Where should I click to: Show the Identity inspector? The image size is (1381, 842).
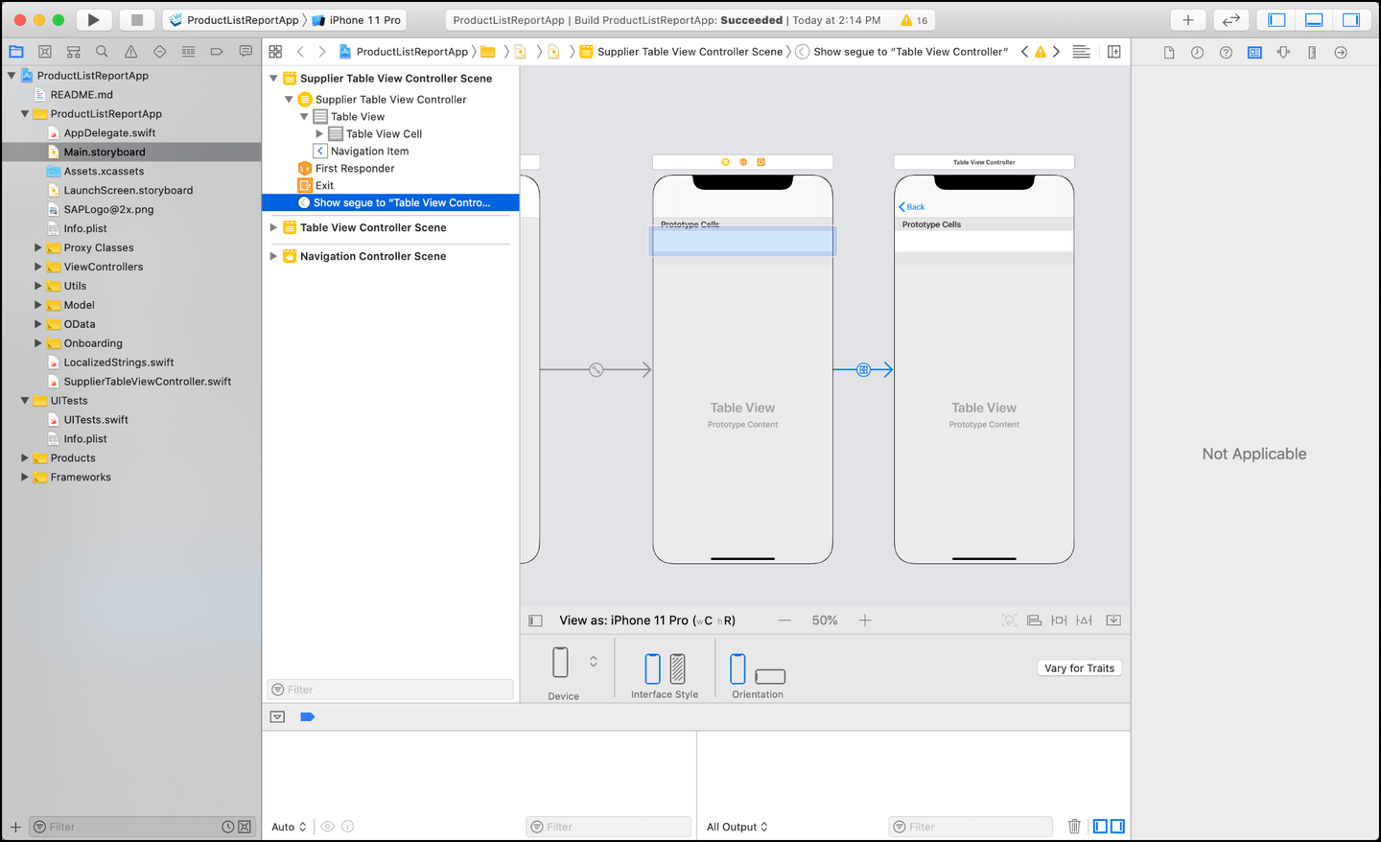click(1254, 53)
